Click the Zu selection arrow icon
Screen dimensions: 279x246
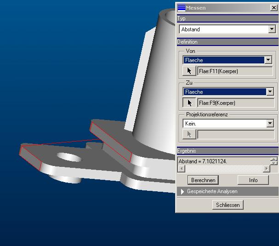(189, 103)
